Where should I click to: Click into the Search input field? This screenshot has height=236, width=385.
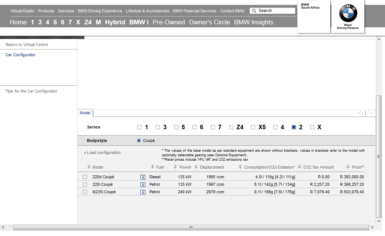click(x=275, y=11)
